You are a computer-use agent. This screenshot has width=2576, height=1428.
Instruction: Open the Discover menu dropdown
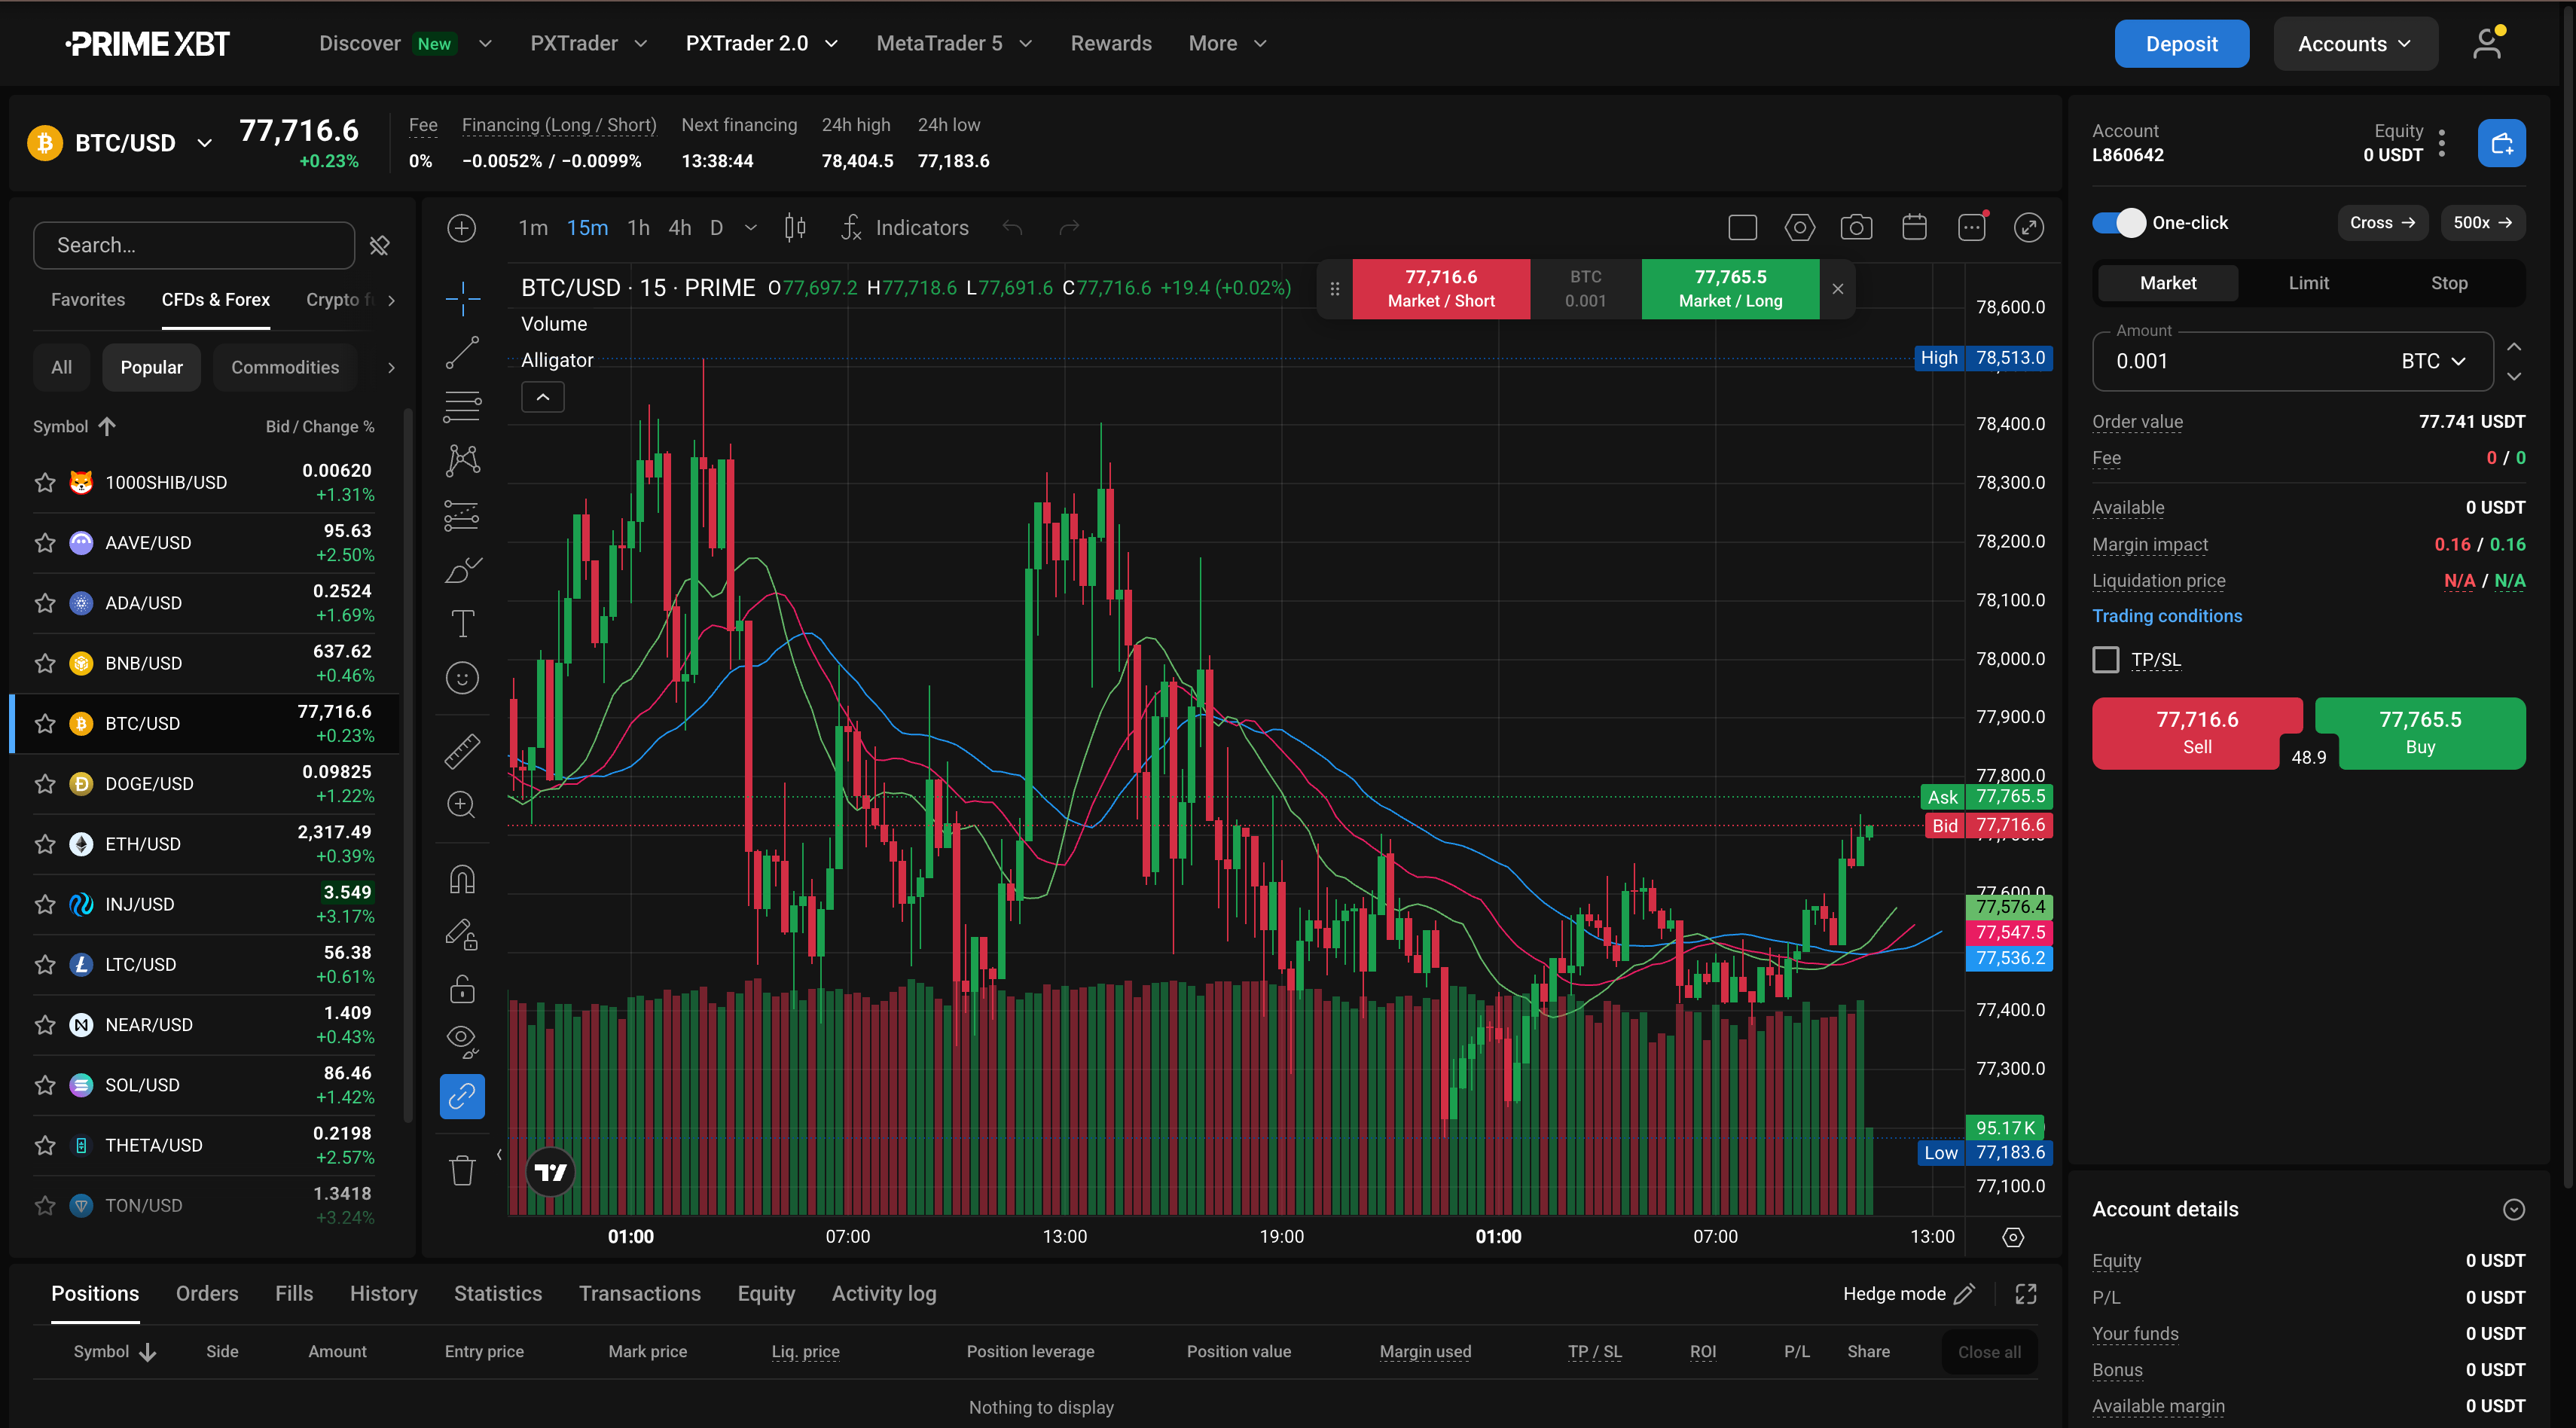(405, 43)
